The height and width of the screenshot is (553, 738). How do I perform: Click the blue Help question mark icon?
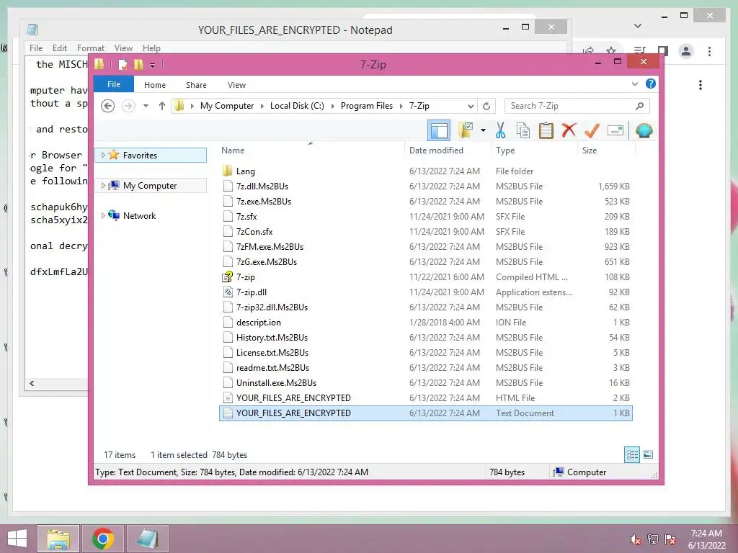[651, 84]
